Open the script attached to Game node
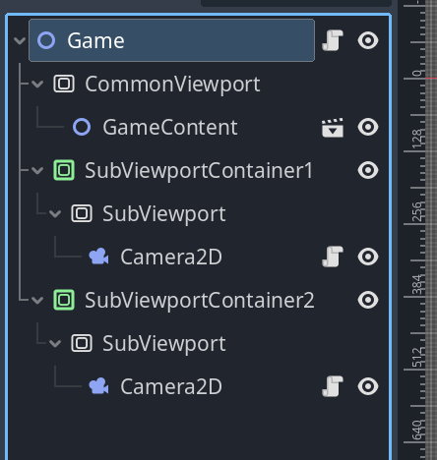The image size is (437, 460). click(333, 40)
